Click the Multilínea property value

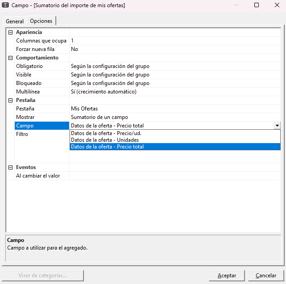click(175, 92)
